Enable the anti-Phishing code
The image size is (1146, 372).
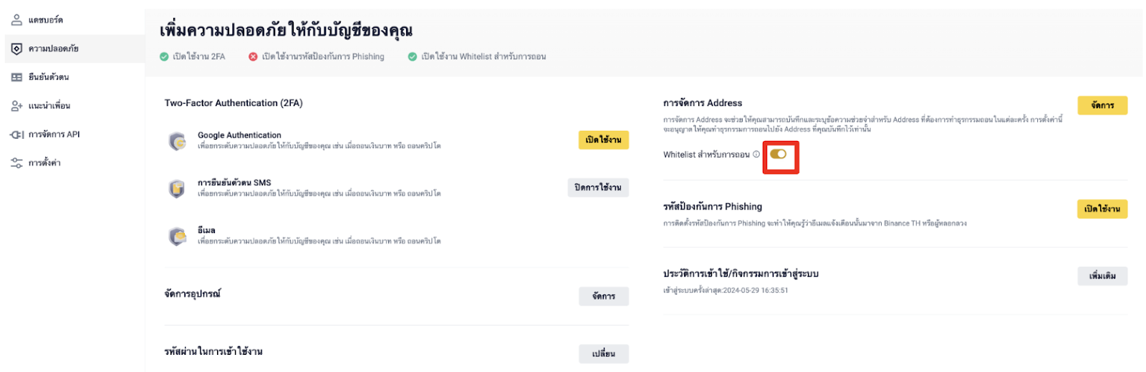pyautogui.click(x=1102, y=209)
